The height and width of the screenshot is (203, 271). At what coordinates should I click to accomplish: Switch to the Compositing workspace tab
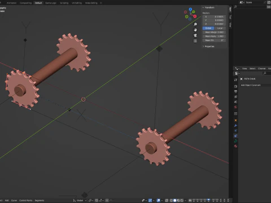25,3
